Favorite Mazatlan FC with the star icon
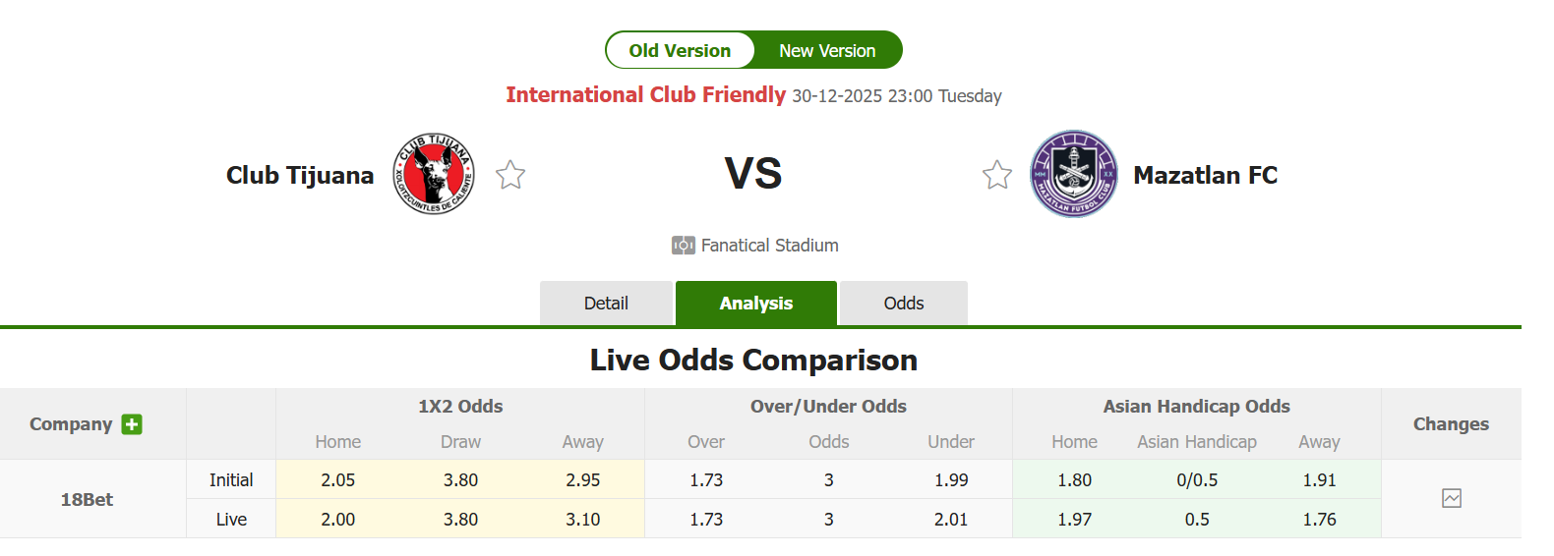Image resolution: width=1554 pixels, height=556 pixels. pyautogui.click(x=997, y=175)
